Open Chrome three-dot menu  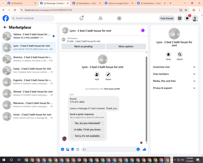point(199,10)
